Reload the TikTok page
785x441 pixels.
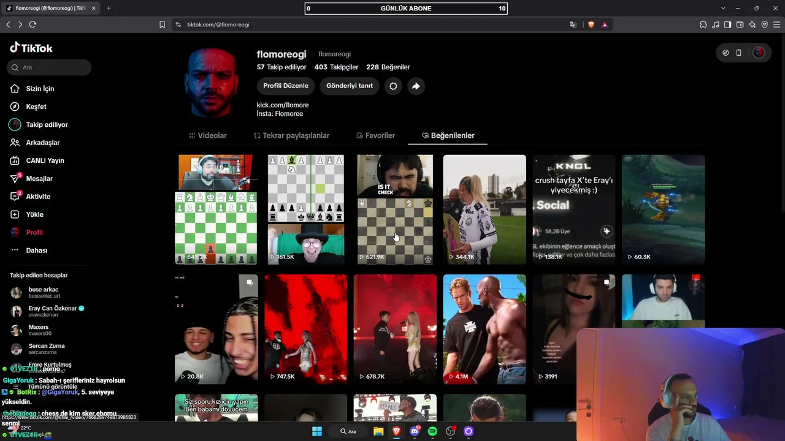(x=33, y=24)
